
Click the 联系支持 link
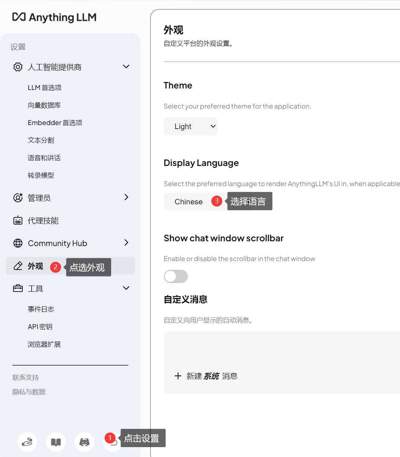pyautogui.click(x=26, y=377)
